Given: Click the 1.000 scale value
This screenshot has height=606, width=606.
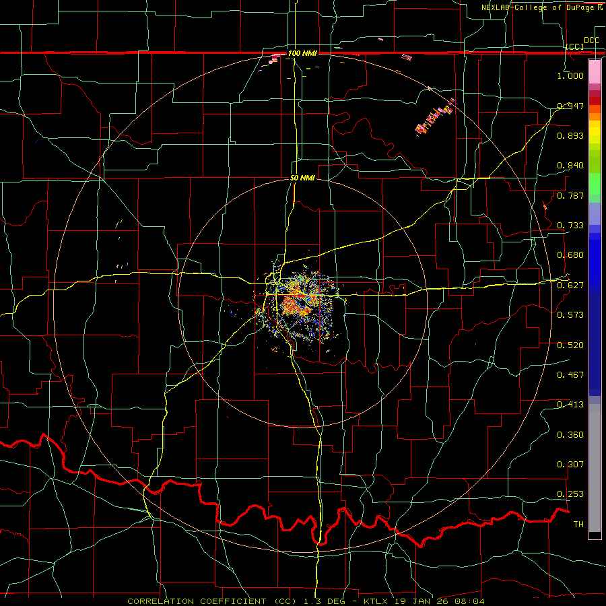Looking at the screenshot, I should pyautogui.click(x=570, y=75).
